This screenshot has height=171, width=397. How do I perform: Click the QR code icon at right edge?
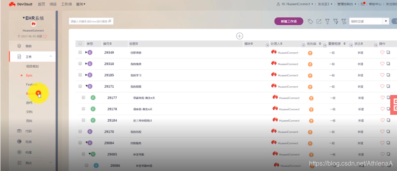[x=394, y=105]
